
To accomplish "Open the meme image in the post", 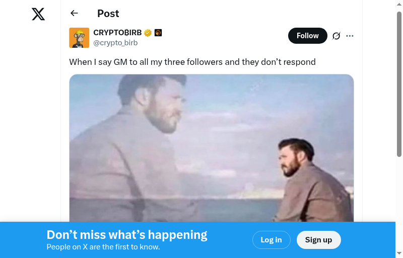I will 212,148.
